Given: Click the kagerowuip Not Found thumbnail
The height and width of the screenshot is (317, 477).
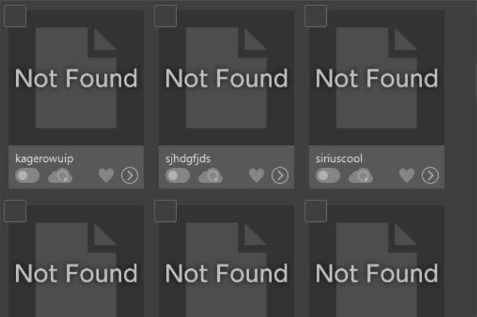Looking at the screenshot, I should pyautogui.click(x=76, y=78).
